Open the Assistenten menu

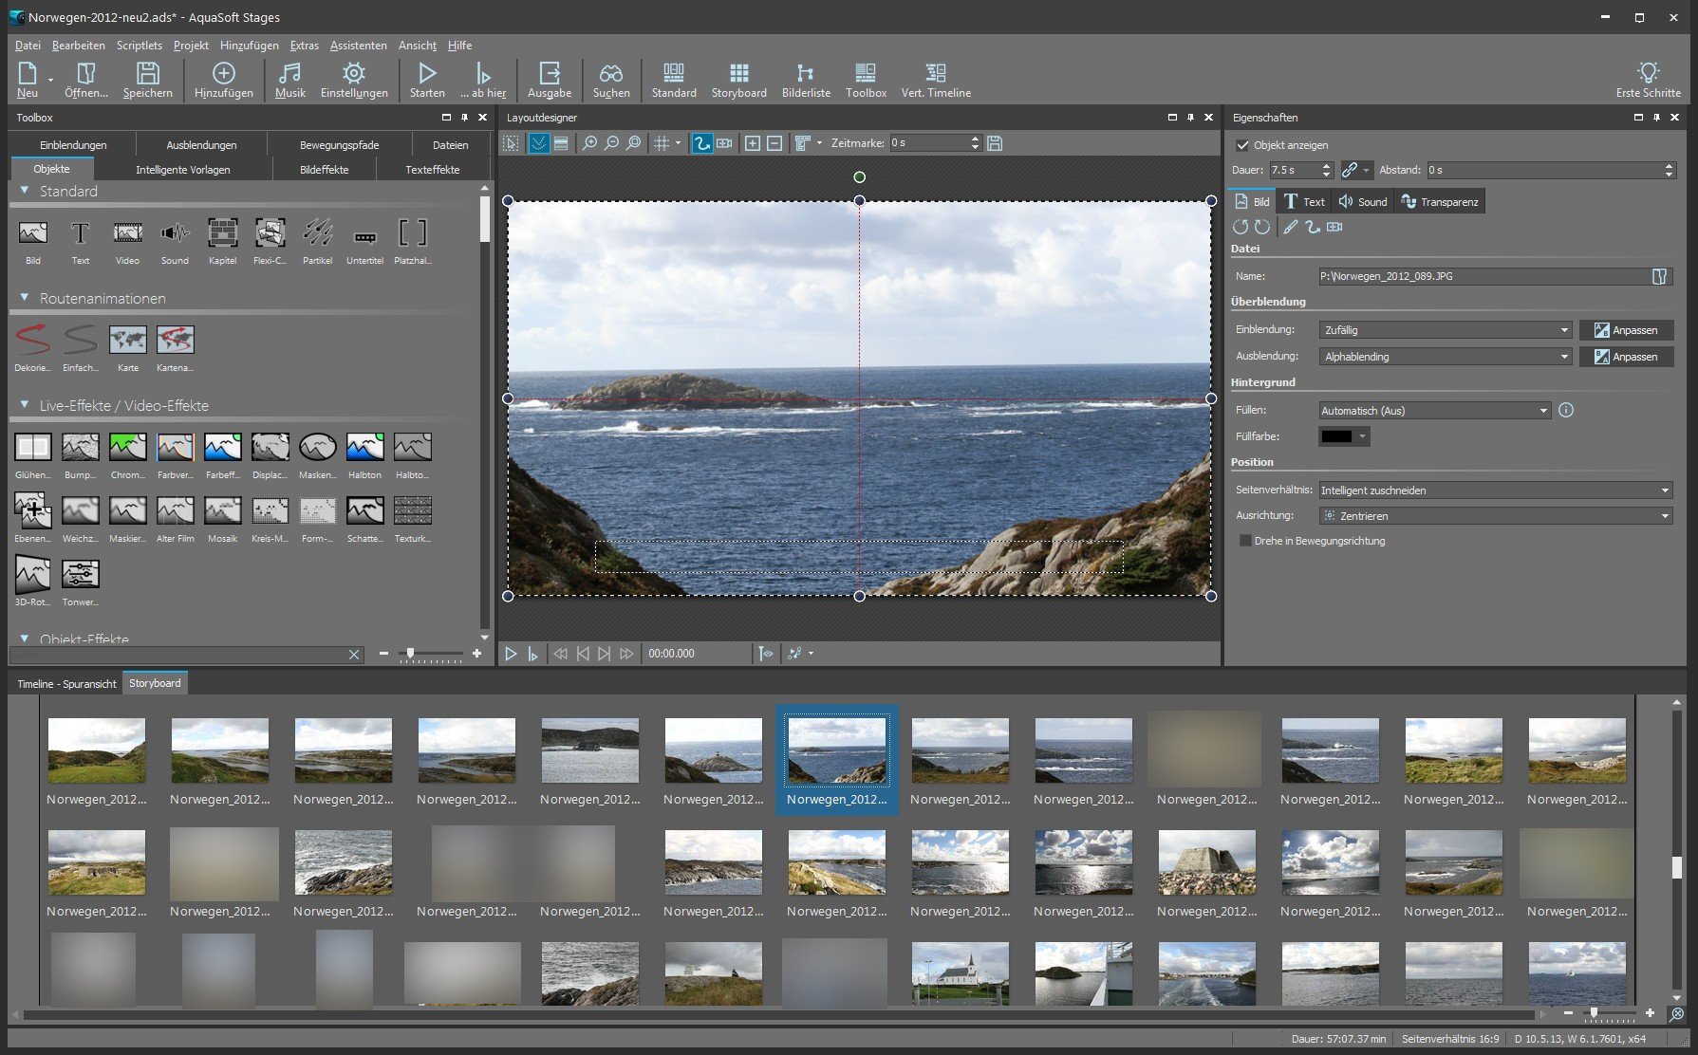click(358, 46)
